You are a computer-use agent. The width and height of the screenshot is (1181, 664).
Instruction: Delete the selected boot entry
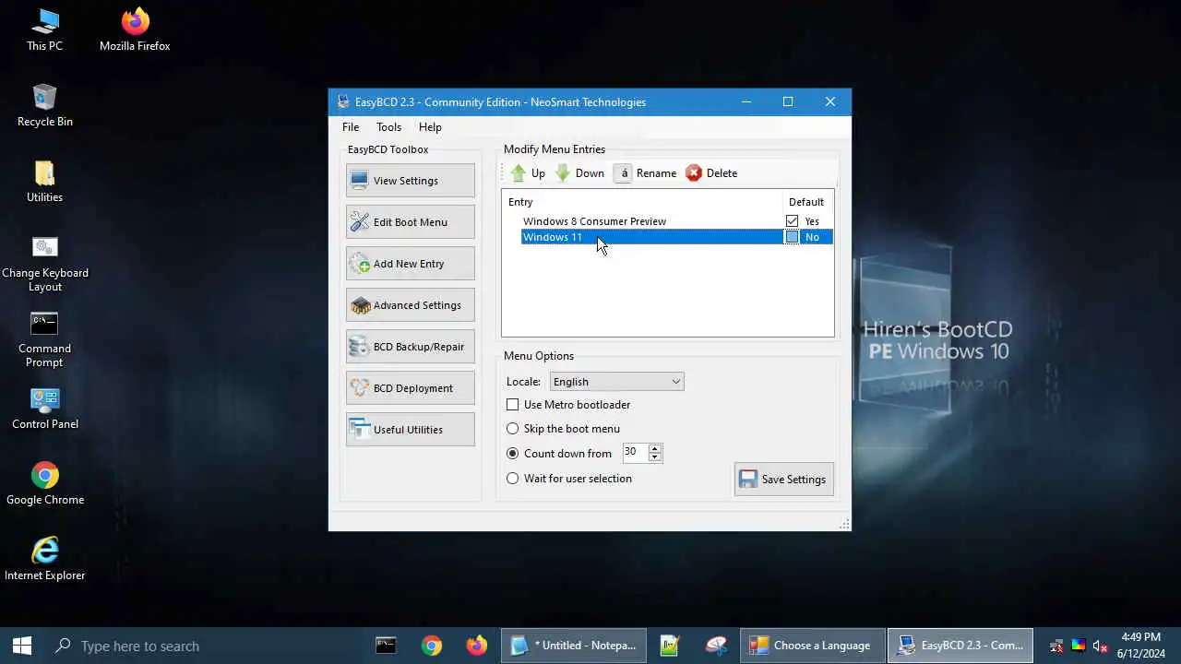coord(711,173)
